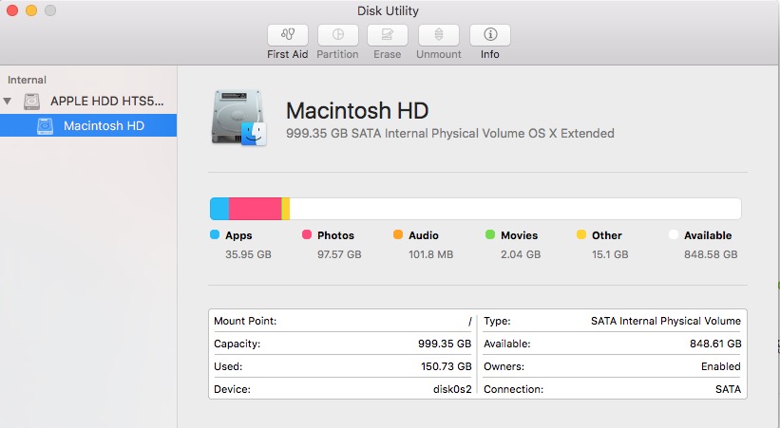Click the 15.1 GB Other value
Screen dimensions: 780x428
coord(610,254)
